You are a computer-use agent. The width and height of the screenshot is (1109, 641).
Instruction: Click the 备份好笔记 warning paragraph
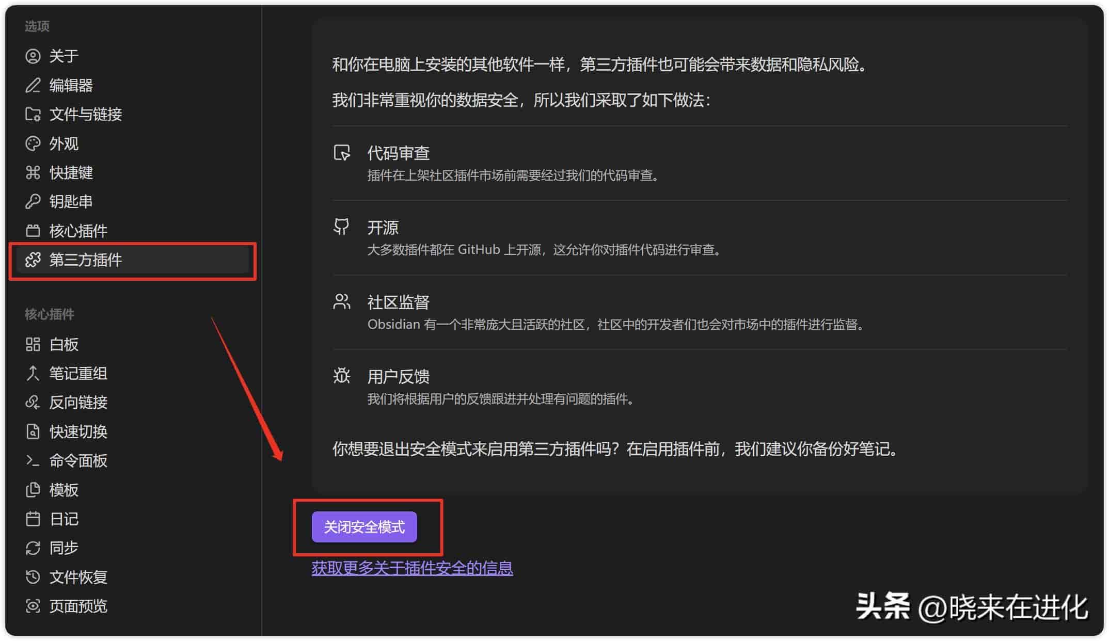tap(616, 448)
